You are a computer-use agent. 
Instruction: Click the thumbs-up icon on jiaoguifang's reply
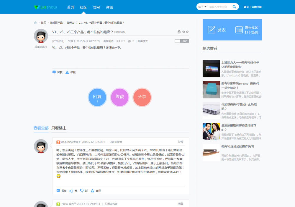(71, 191)
